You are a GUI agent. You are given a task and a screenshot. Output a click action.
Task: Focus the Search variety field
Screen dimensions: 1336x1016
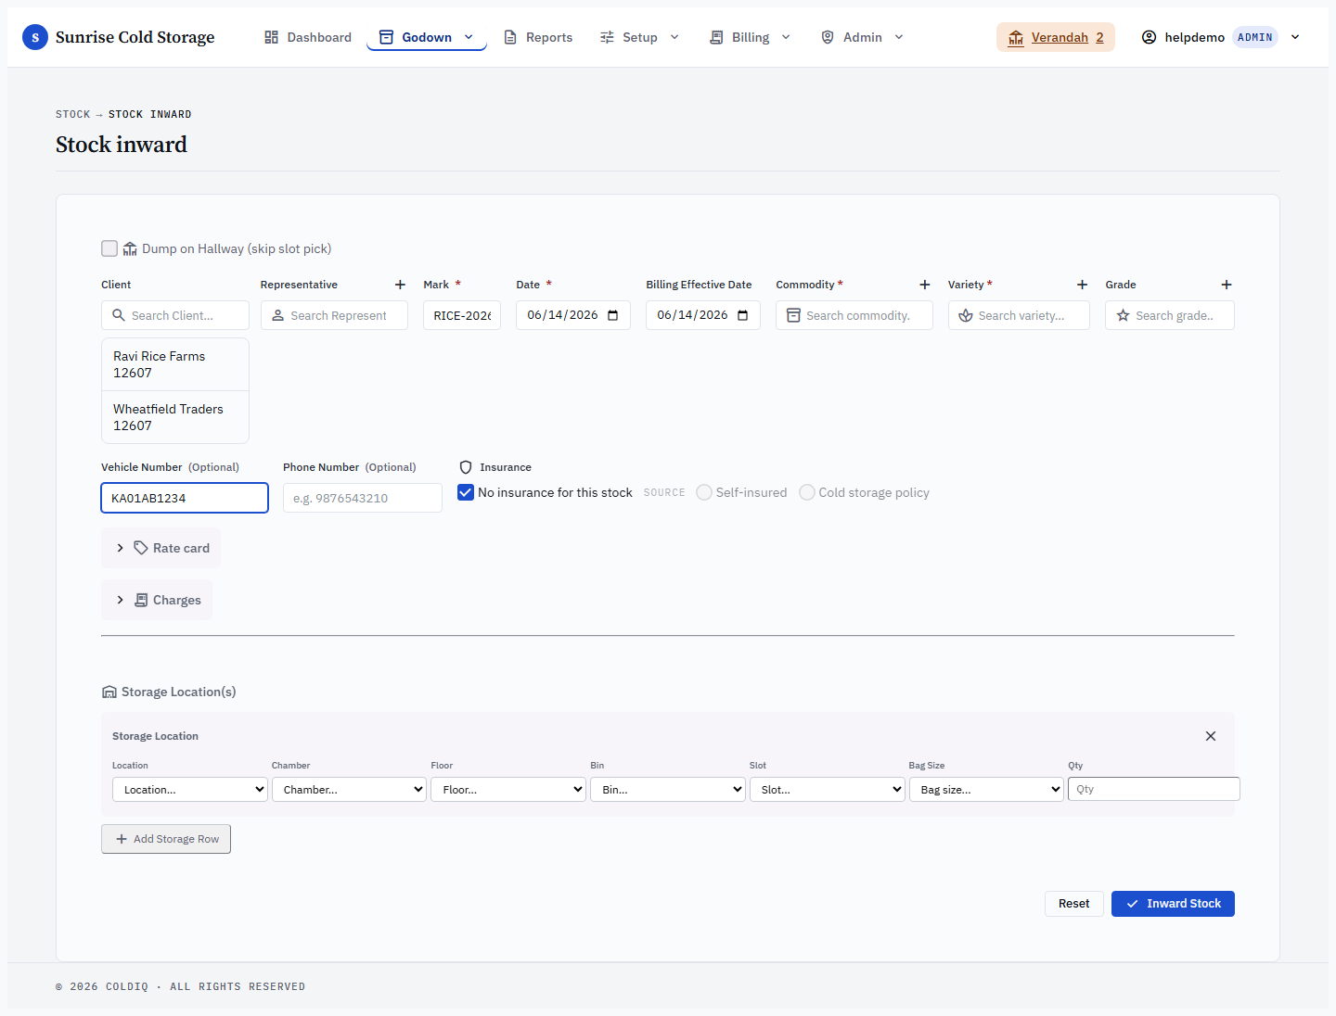pyautogui.click(x=1019, y=315)
